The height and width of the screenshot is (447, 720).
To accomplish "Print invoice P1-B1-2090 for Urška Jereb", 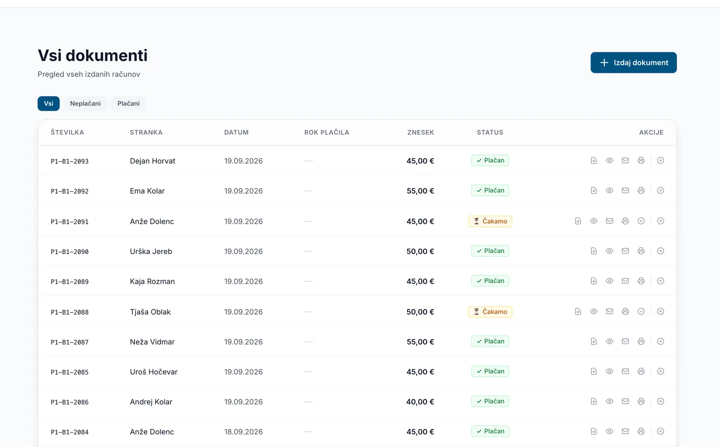I will pos(641,251).
